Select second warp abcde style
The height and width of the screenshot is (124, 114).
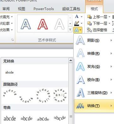(27, 118)
